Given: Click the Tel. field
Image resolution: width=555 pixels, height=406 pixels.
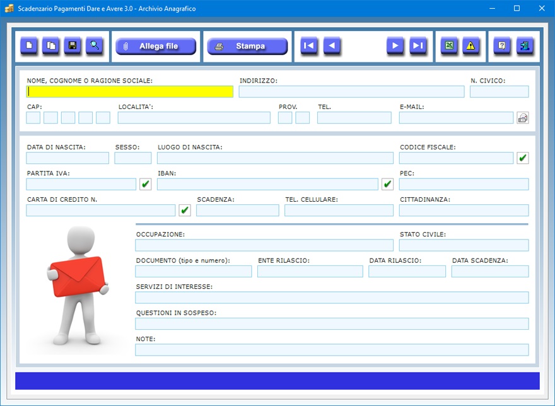Looking at the screenshot, I should 354,118.
